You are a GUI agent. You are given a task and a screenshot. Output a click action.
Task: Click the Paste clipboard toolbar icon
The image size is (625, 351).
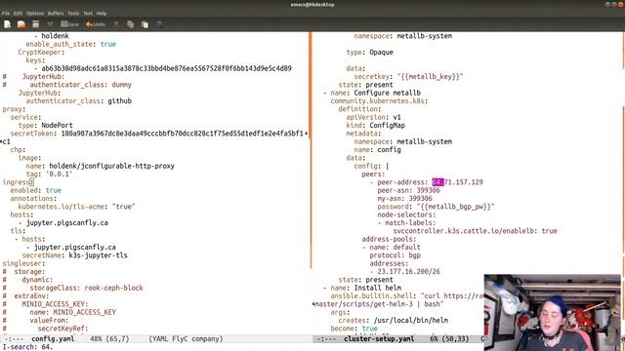145,24
